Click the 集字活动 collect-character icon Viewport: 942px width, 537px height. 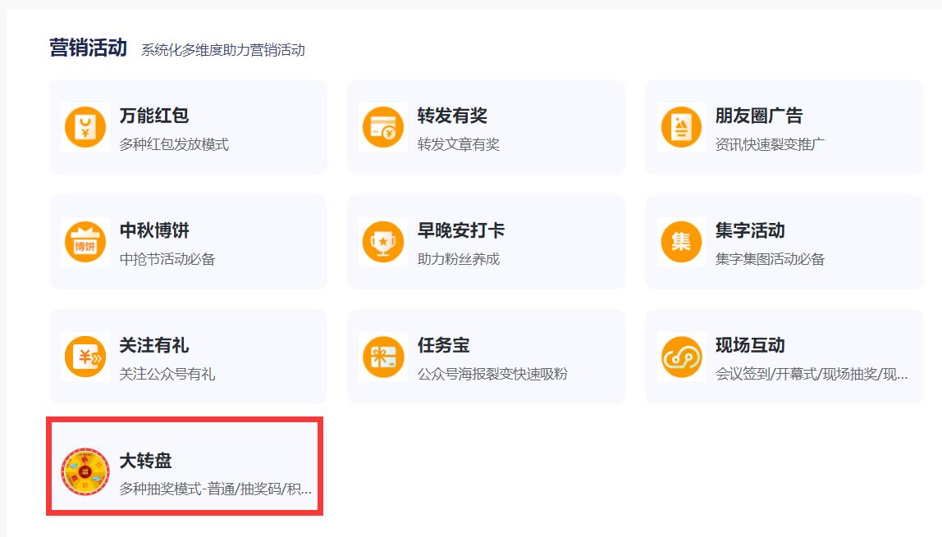680,242
